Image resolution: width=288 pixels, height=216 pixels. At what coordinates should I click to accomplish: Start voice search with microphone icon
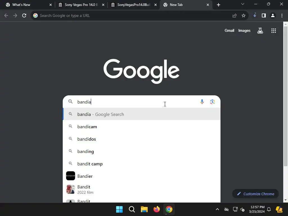click(x=202, y=102)
